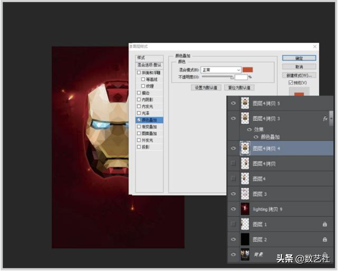Enable the 描边 checkbox
The height and width of the screenshot is (271, 338).
pos(139,93)
